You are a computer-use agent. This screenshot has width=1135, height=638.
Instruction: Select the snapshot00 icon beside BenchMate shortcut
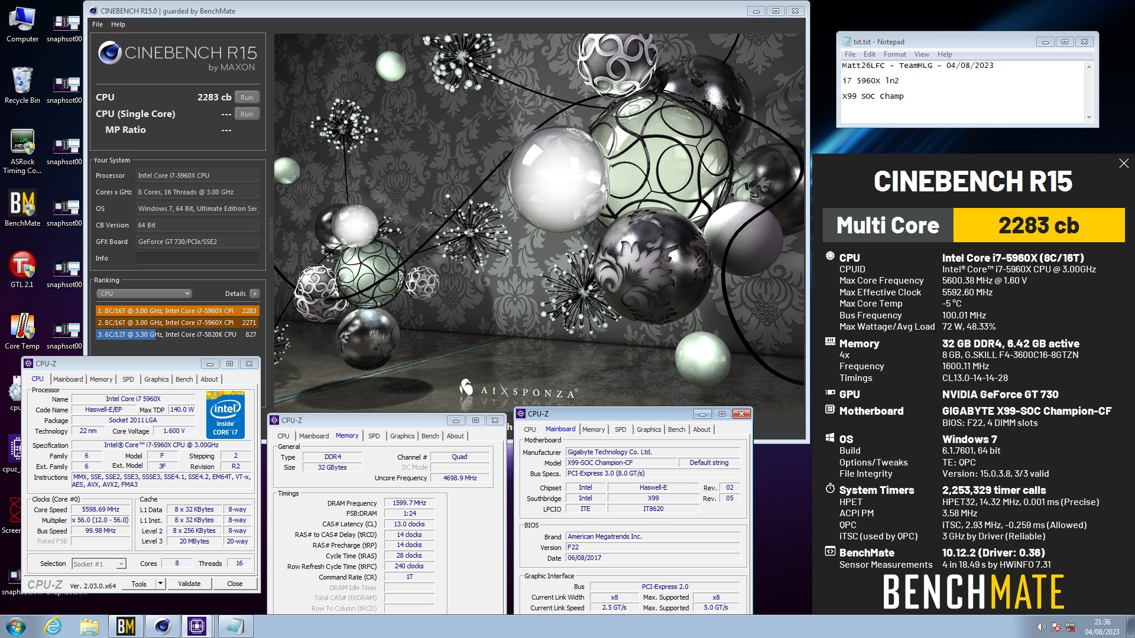(64, 211)
